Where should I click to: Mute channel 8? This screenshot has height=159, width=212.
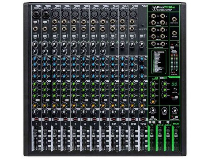coord(104,119)
